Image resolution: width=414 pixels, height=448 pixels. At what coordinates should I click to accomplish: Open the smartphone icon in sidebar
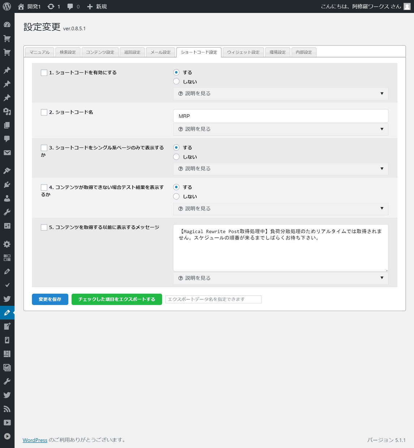[7, 340]
